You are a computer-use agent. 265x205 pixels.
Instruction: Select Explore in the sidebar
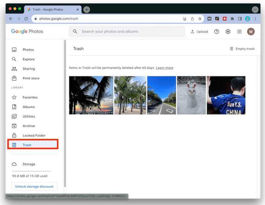pyautogui.click(x=29, y=59)
